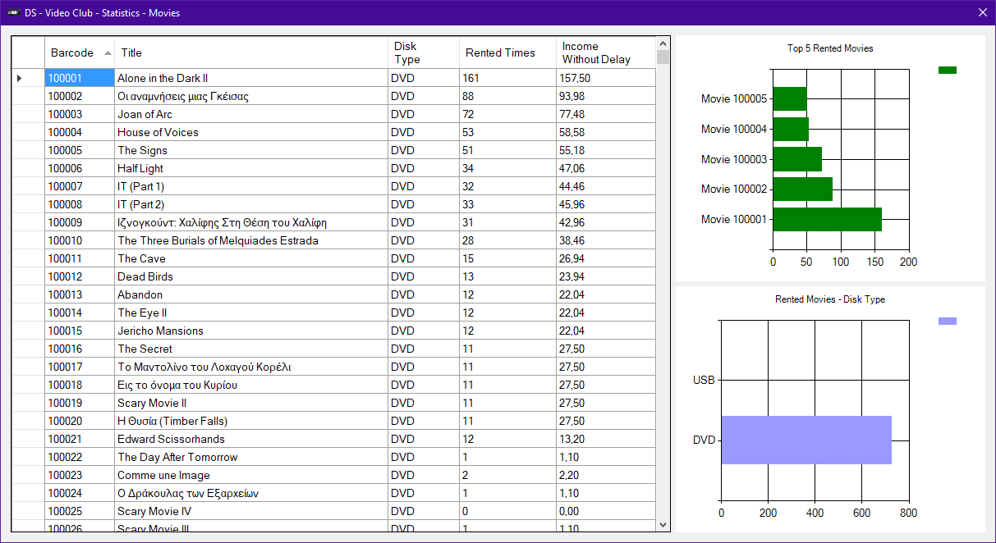Viewport: 996px width, 543px height.
Task: Select 'The Eye II' title cell
Action: pyautogui.click(x=251, y=313)
